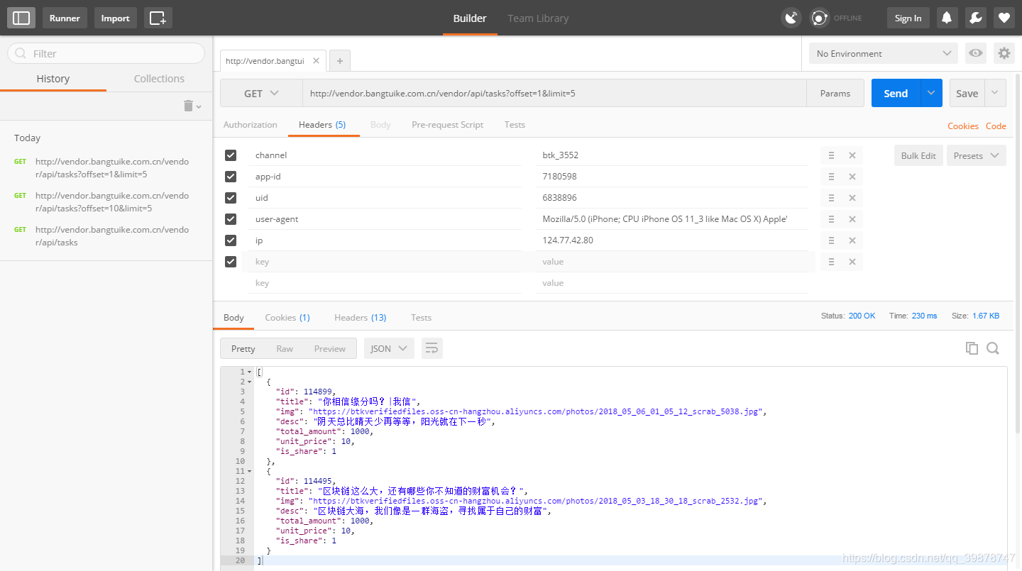
Task: Open a new window with the plus-window icon
Action: click(x=158, y=18)
